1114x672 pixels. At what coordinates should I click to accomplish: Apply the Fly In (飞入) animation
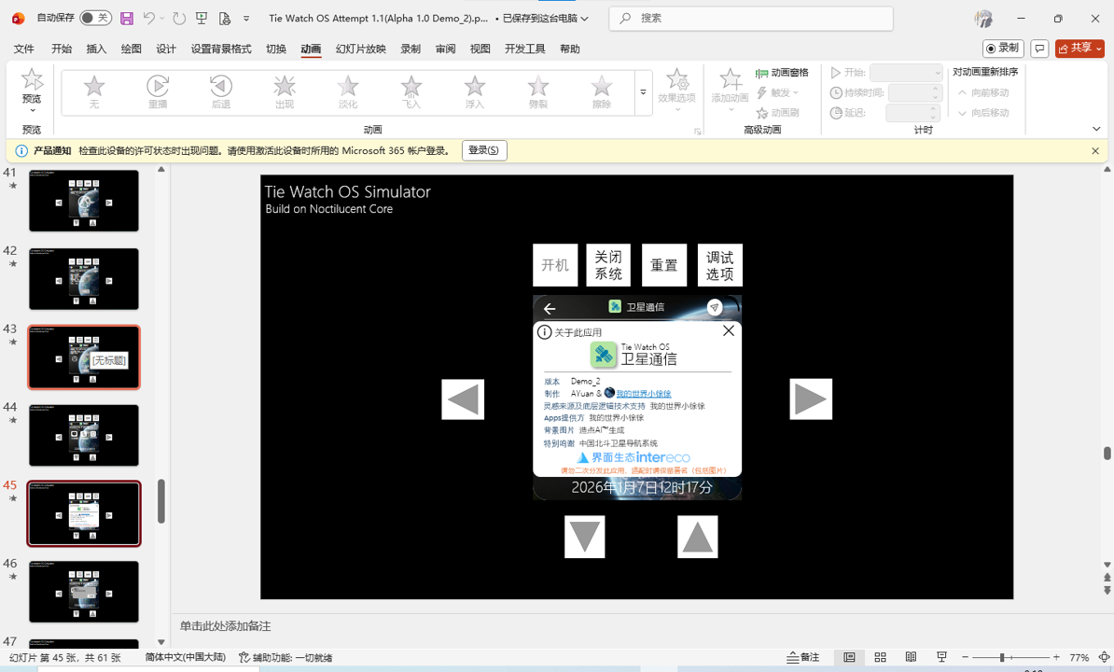coord(411,91)
